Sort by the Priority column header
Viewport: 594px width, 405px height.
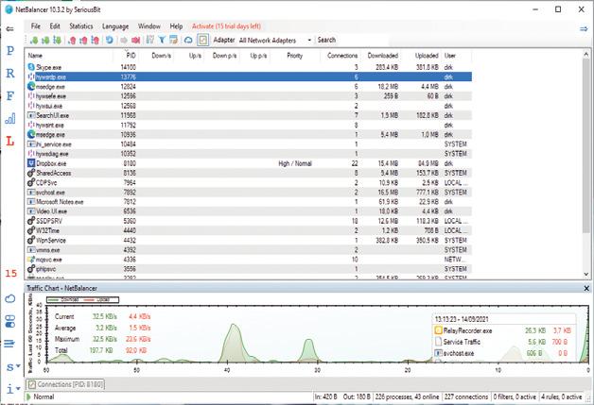[294, 56]
